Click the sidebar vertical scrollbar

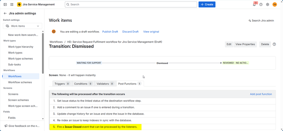pos(43,53)
